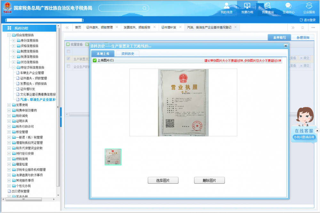Expand 税费申报及缴纳 tree node
Image resolution: width=320 pixels, height=213 pixels.
9,110
